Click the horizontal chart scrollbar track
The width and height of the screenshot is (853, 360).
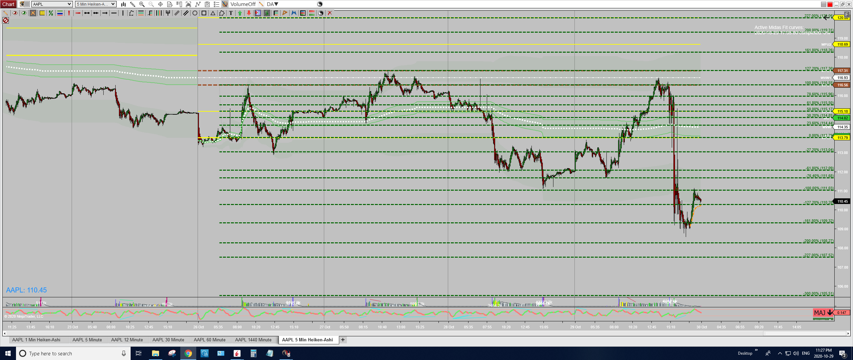[x=426, y=333]
